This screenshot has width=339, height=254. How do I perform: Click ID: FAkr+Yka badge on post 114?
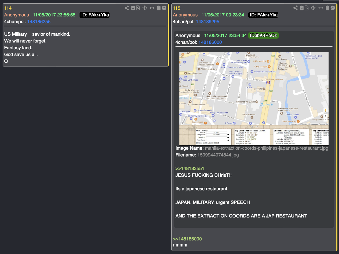point(94,15)
